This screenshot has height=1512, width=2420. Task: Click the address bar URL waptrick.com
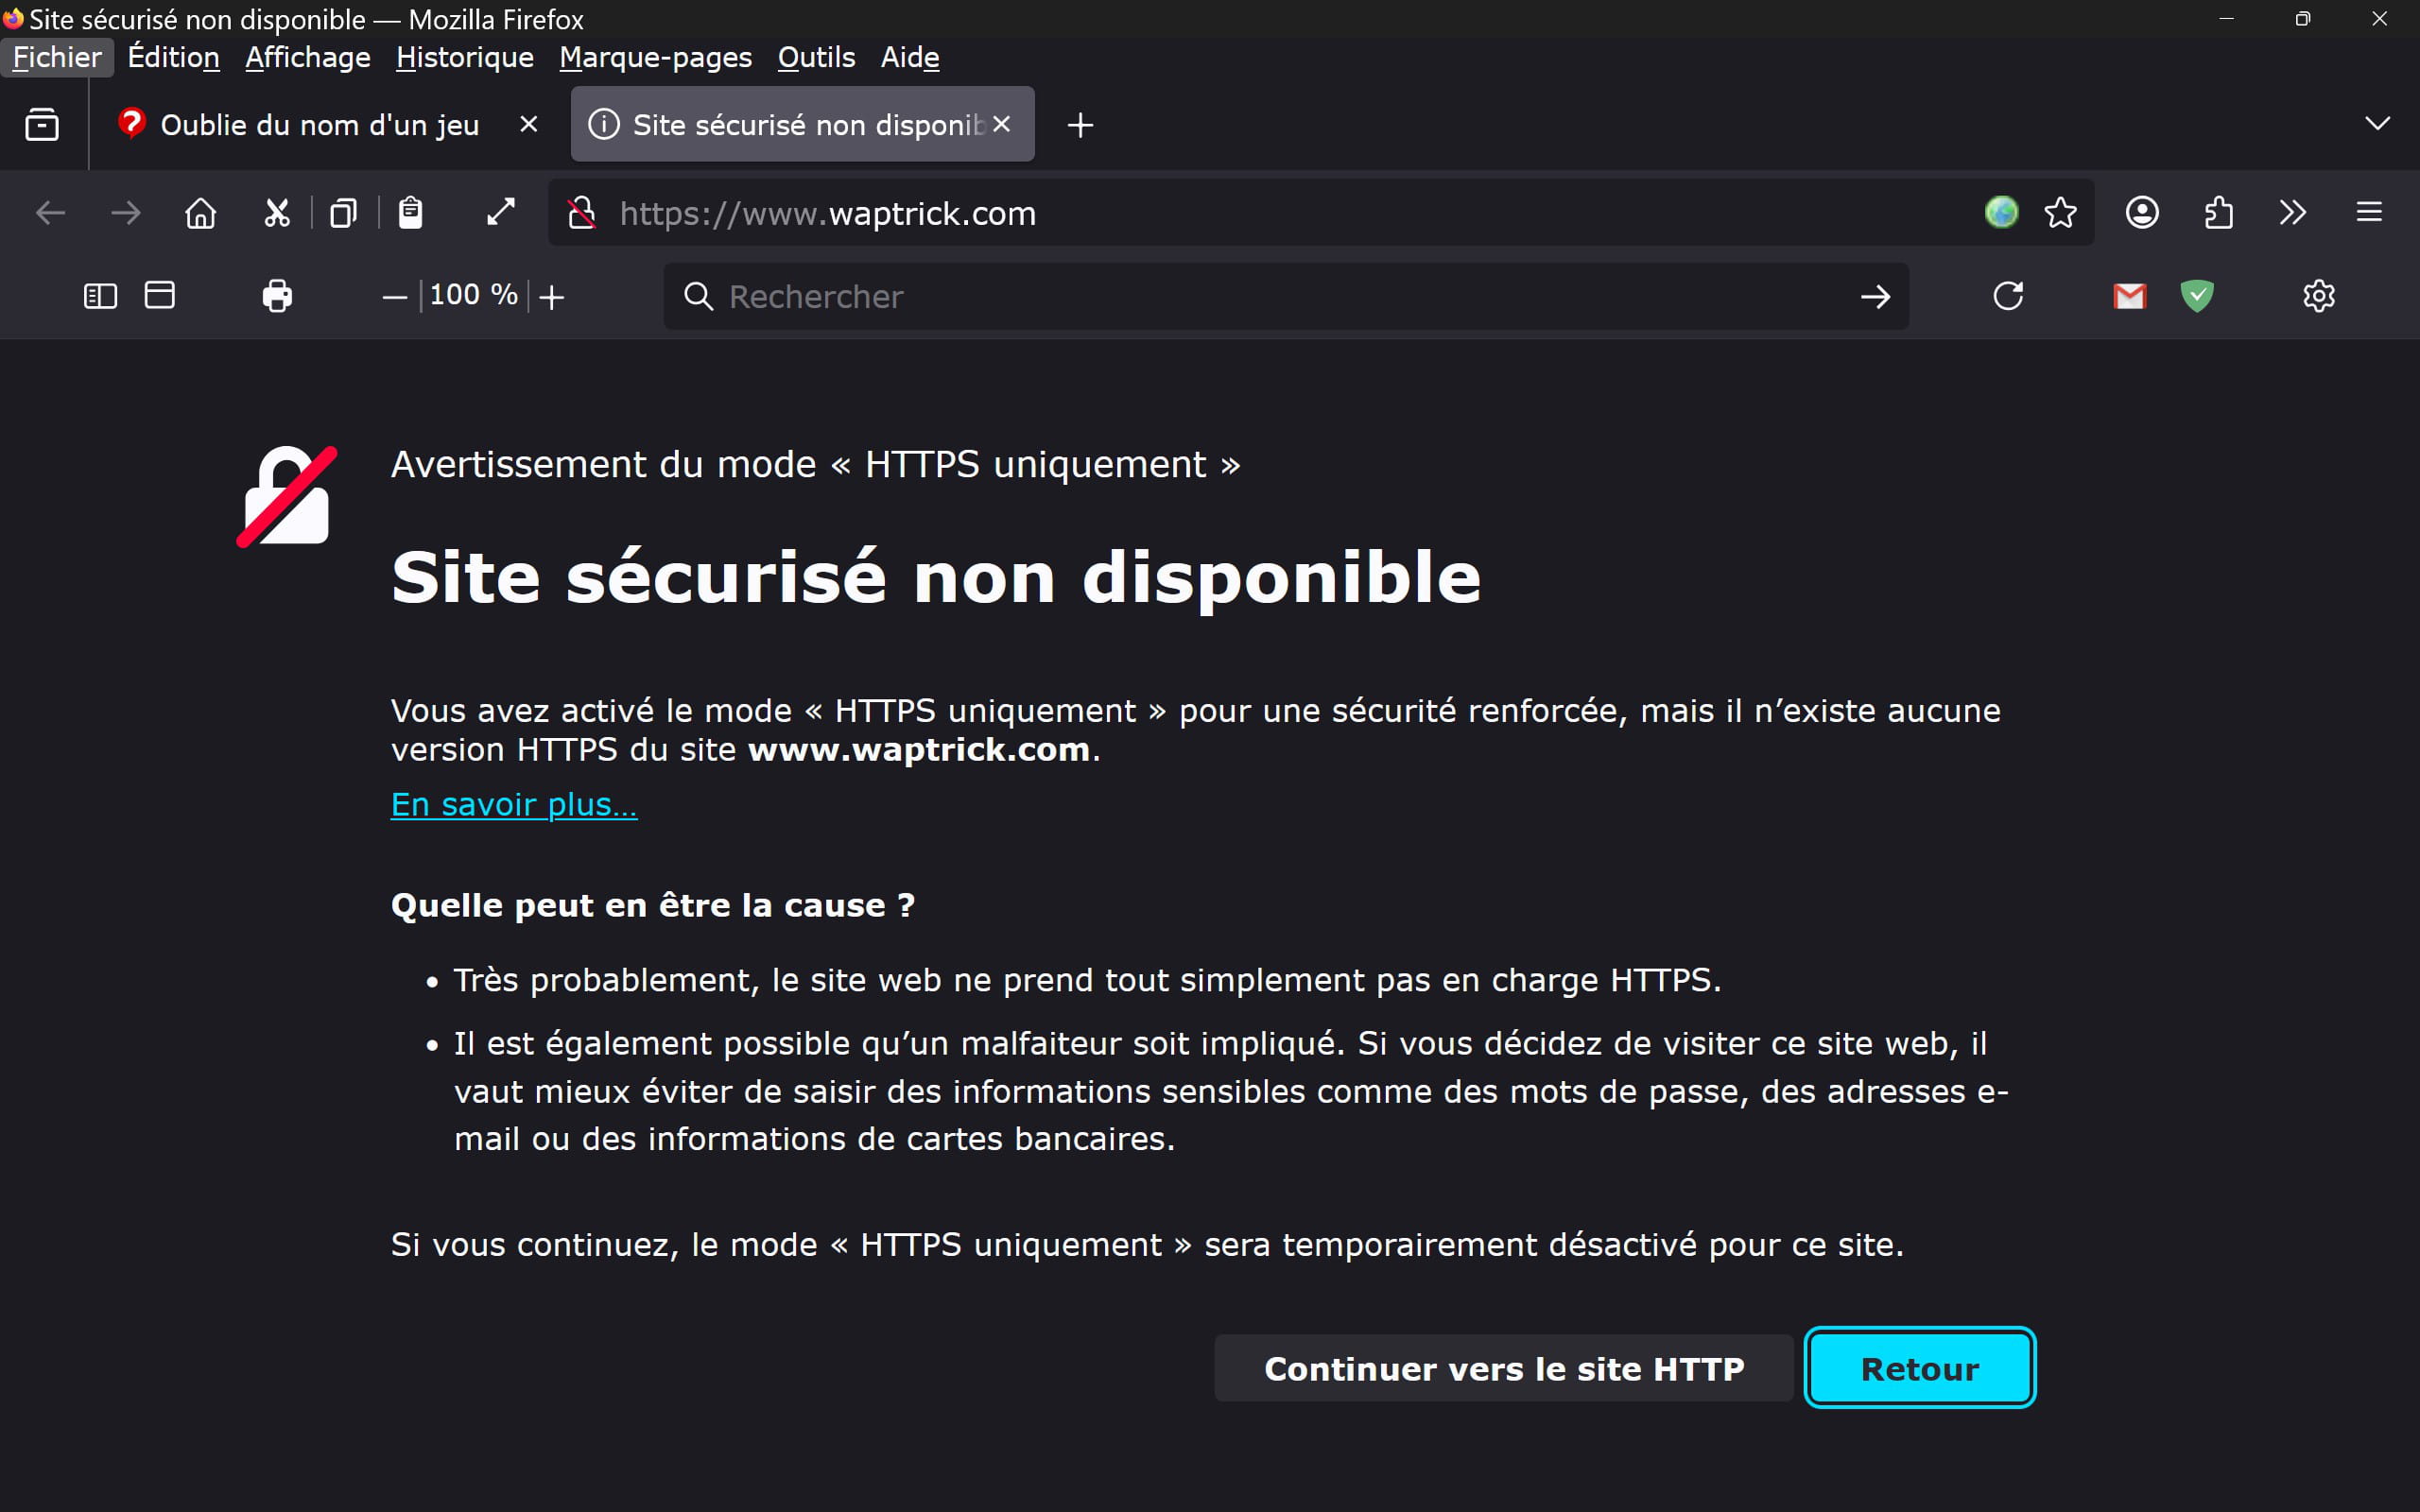(x=828, y=214)
